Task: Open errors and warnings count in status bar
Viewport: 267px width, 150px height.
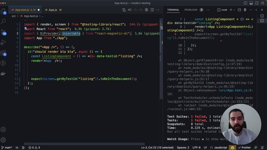Action: (x=34, y=147)
